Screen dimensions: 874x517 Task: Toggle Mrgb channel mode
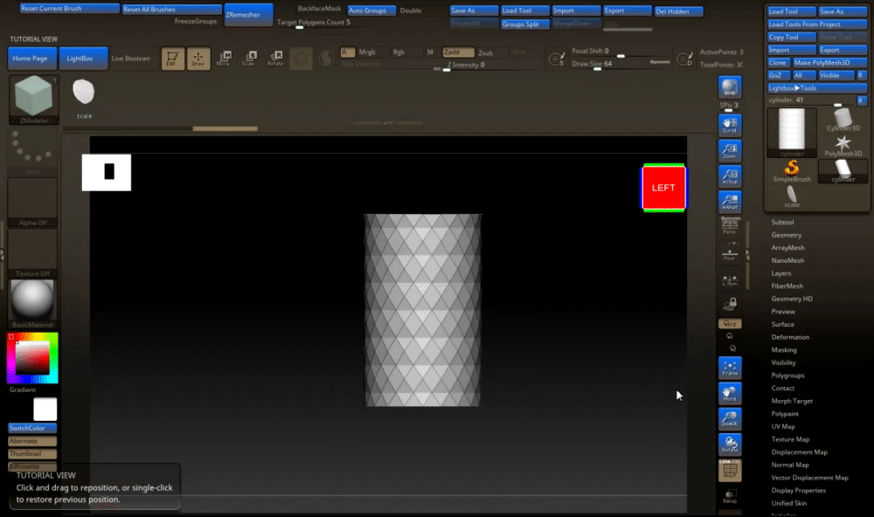coord(367,52)
